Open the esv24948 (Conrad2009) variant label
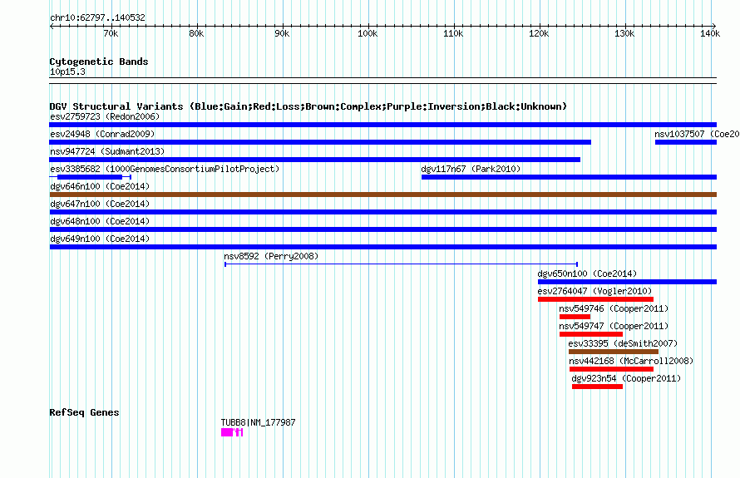 click(x=102, y=134)
